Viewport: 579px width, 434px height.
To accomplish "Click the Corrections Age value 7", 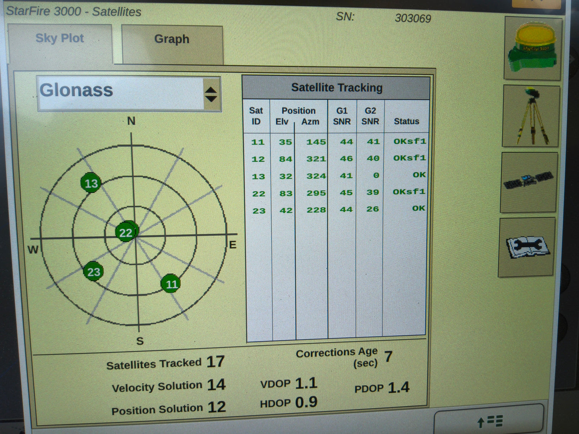I will 388,356.
